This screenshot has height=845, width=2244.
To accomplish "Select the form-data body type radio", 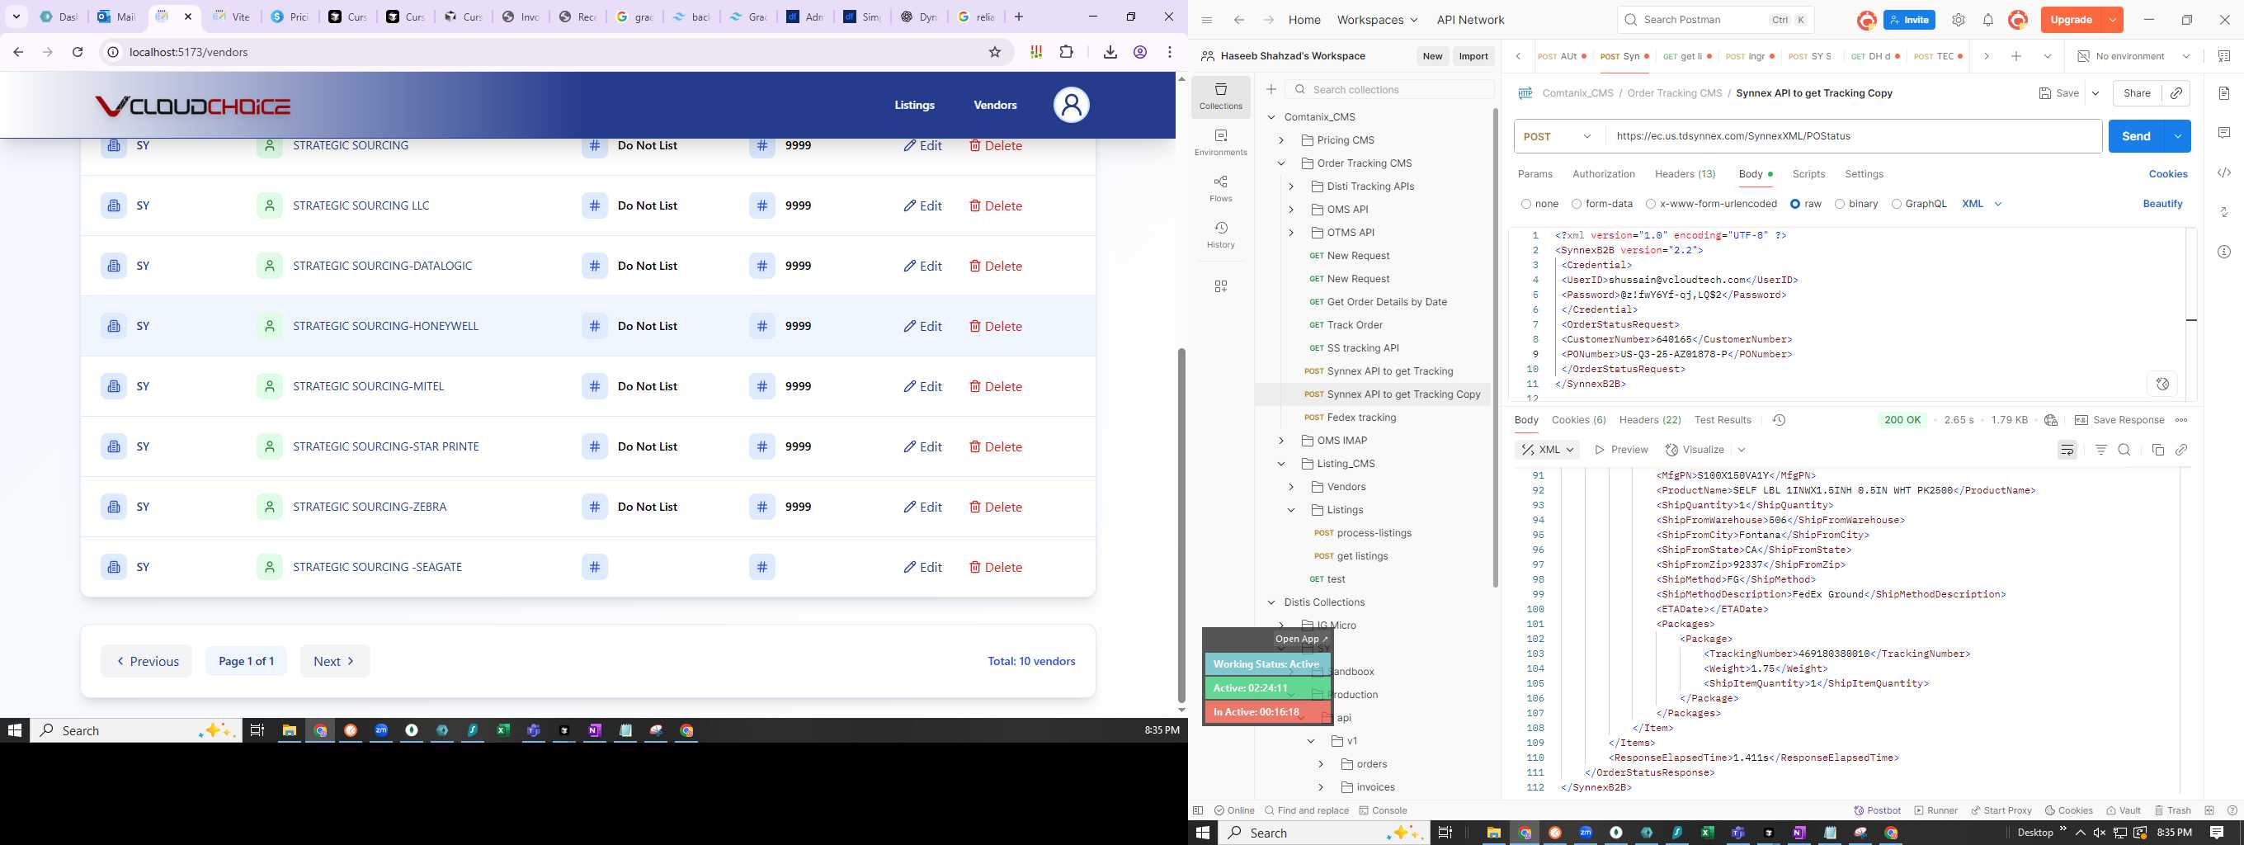I will tap(1577, 204).
